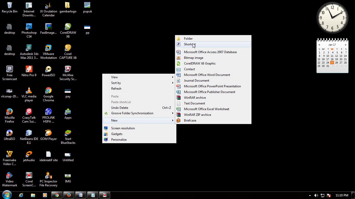Create a new Shortcut from the submenu
The height and width of the screenshot is (199, 355).
click(190, 44)
